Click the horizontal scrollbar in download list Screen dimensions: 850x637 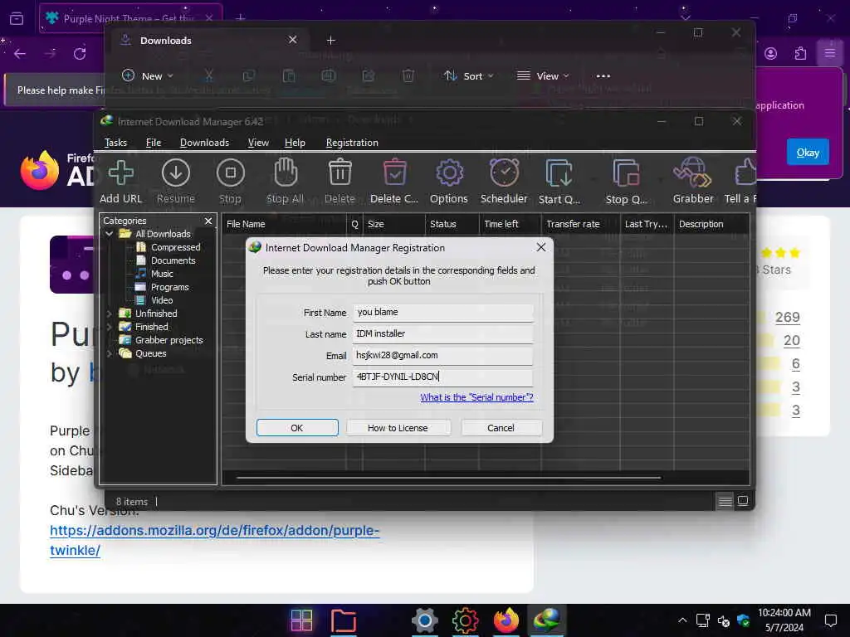pyautogui.click(x=449, y=478)
